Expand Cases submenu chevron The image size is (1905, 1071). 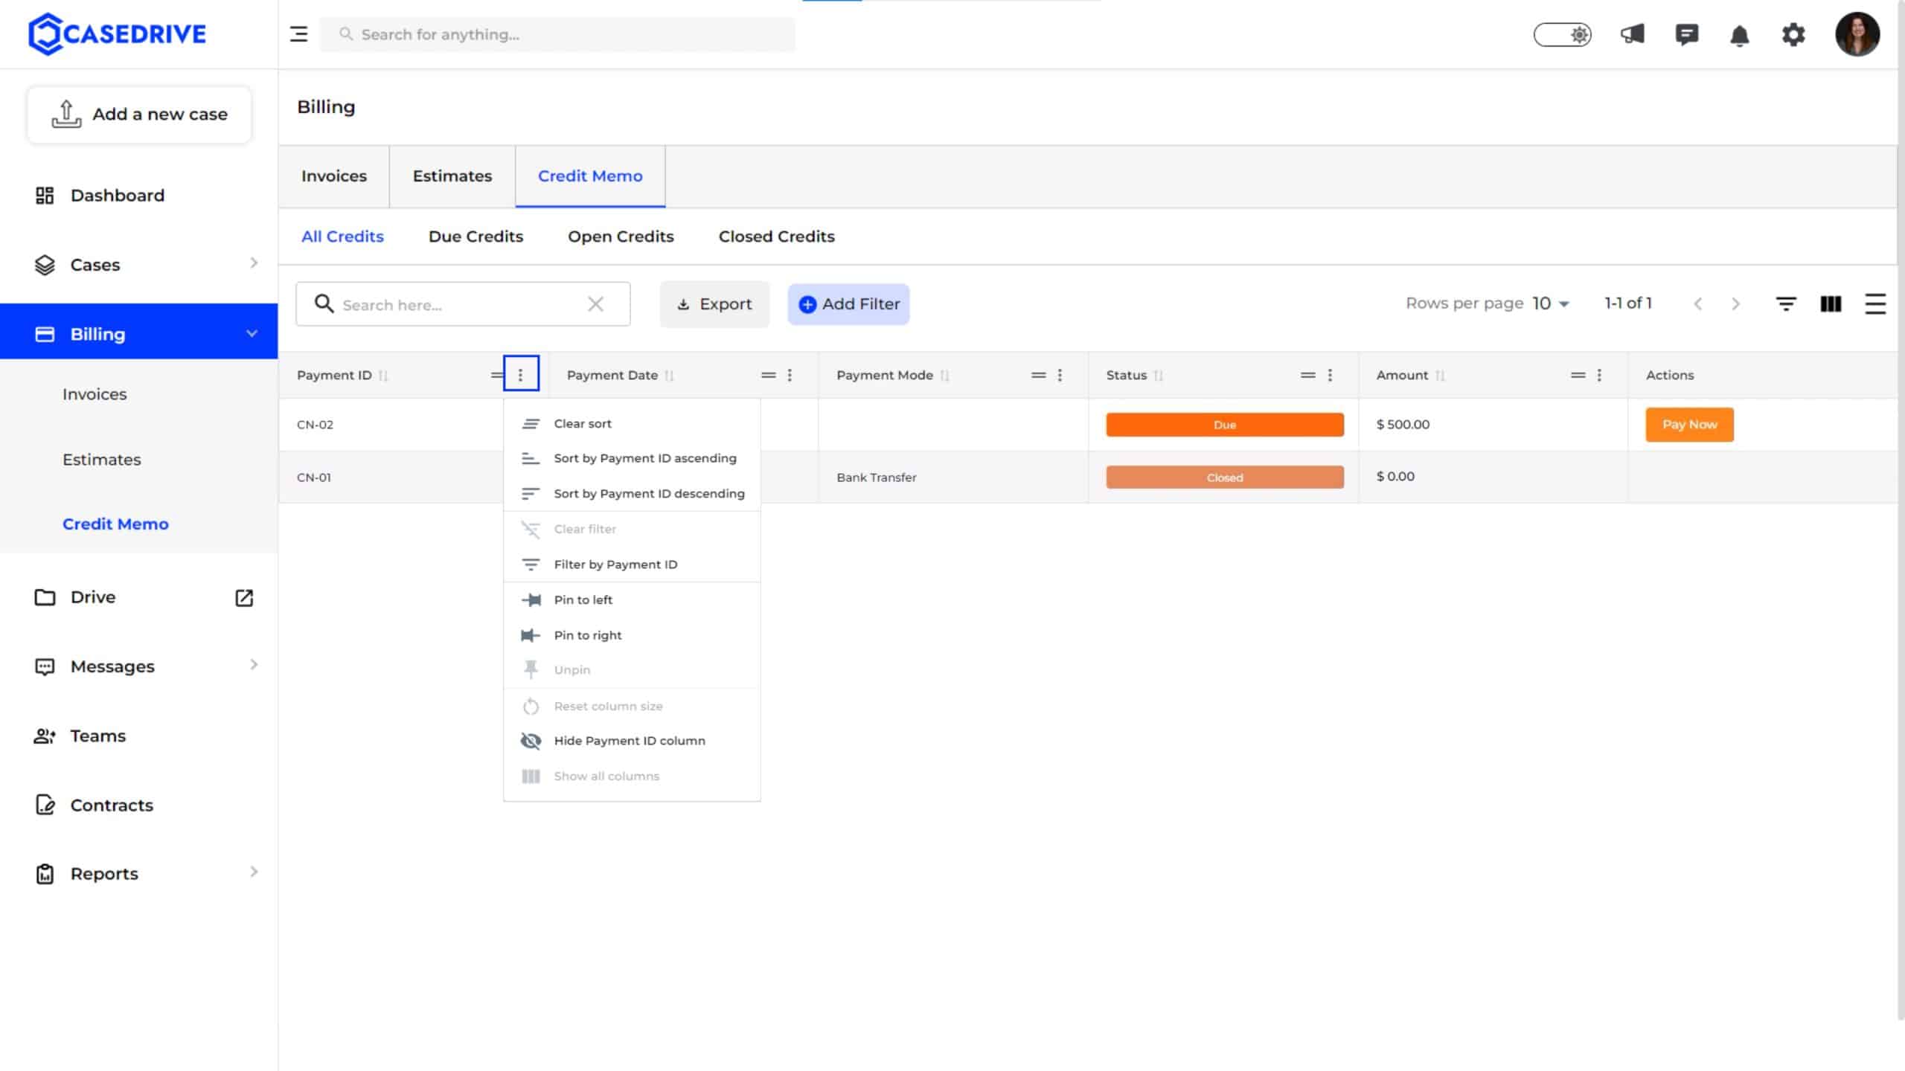[x=254, y=263]
